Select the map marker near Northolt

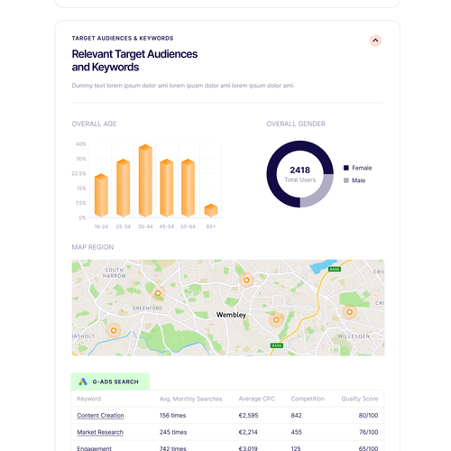[x=114, y=330]
